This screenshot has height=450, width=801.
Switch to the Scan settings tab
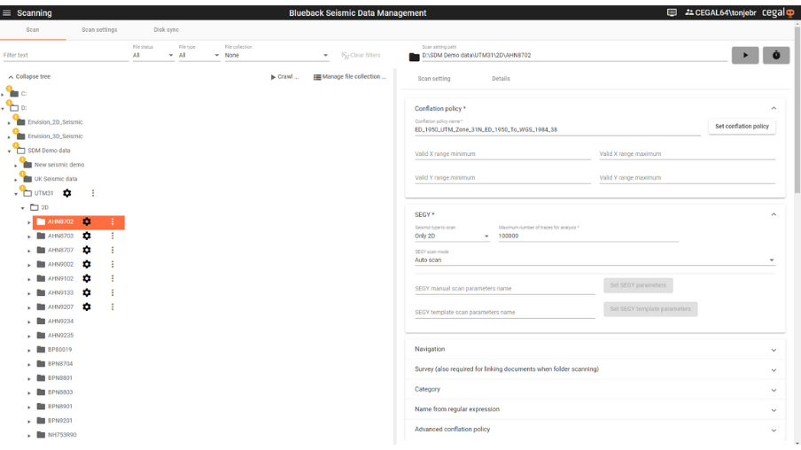click(99, 29)
